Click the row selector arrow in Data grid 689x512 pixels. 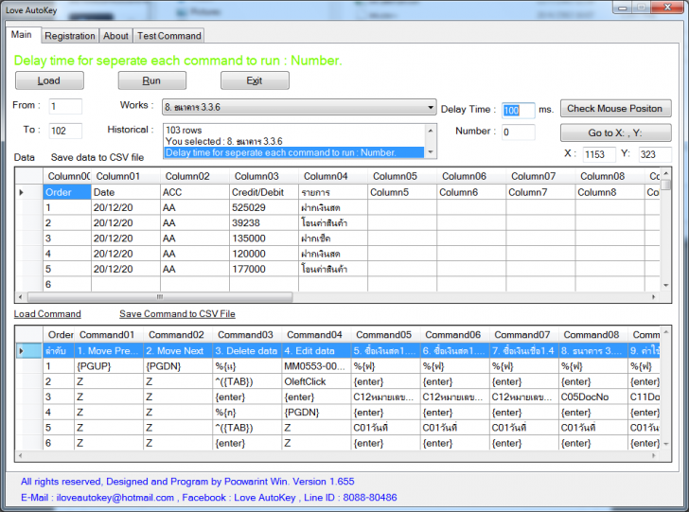click(x=22, y=192)
